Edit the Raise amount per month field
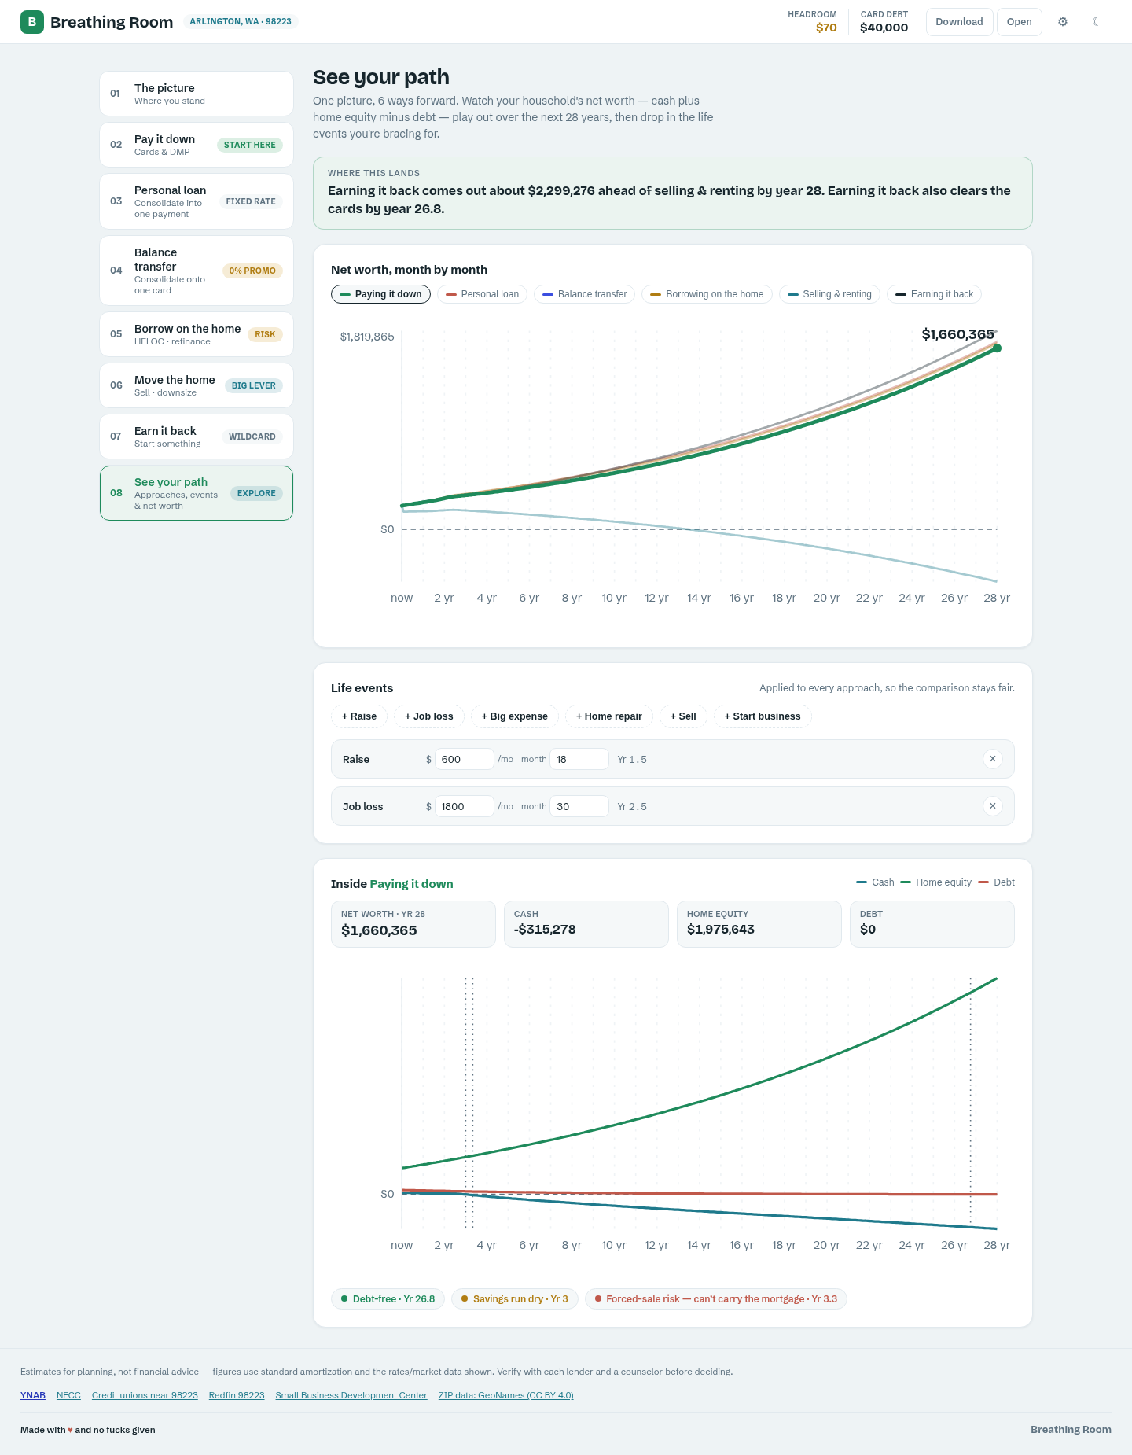 click(x=464, y=759)
